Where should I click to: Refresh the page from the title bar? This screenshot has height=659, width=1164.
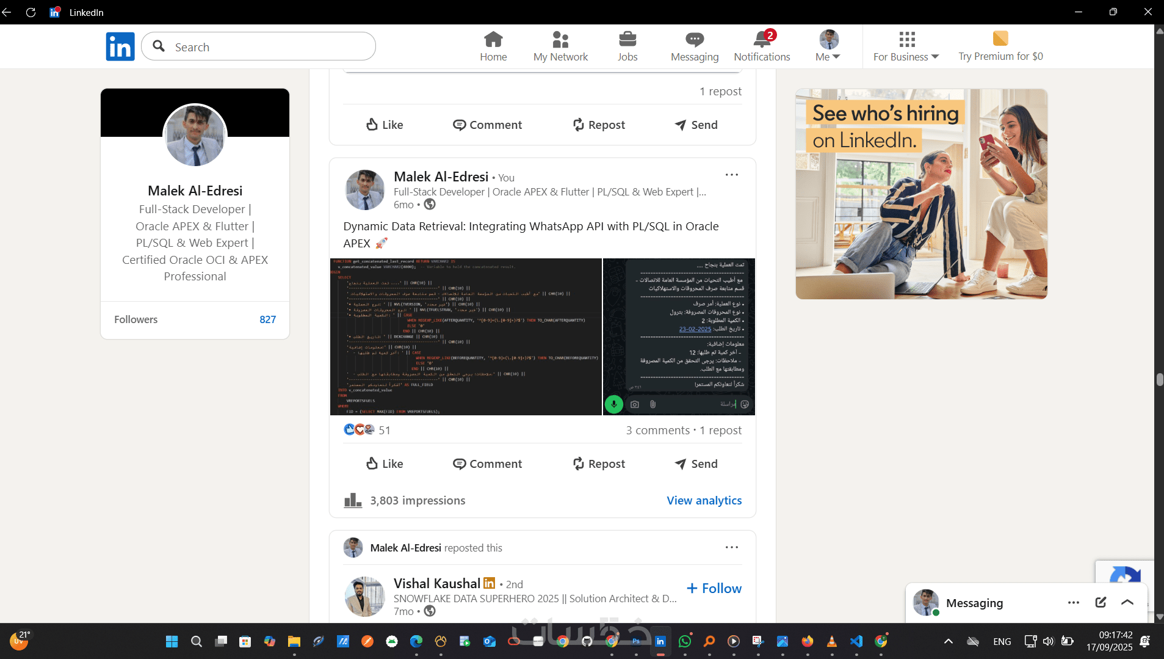(31, 12)
